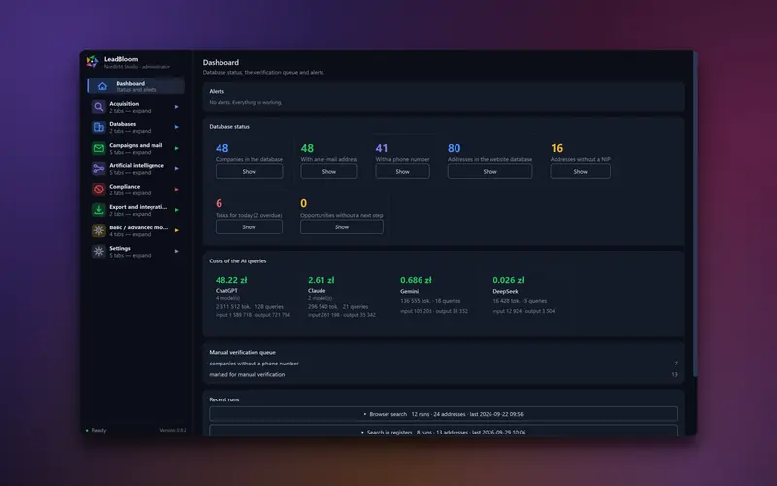The width and height of the screenshot is (777, 486).
Task: Open the Export and integration download icon
Action: tap(99, 210)
